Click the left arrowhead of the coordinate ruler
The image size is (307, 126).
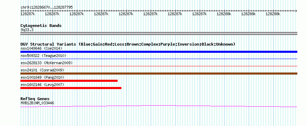click(22, 11)
